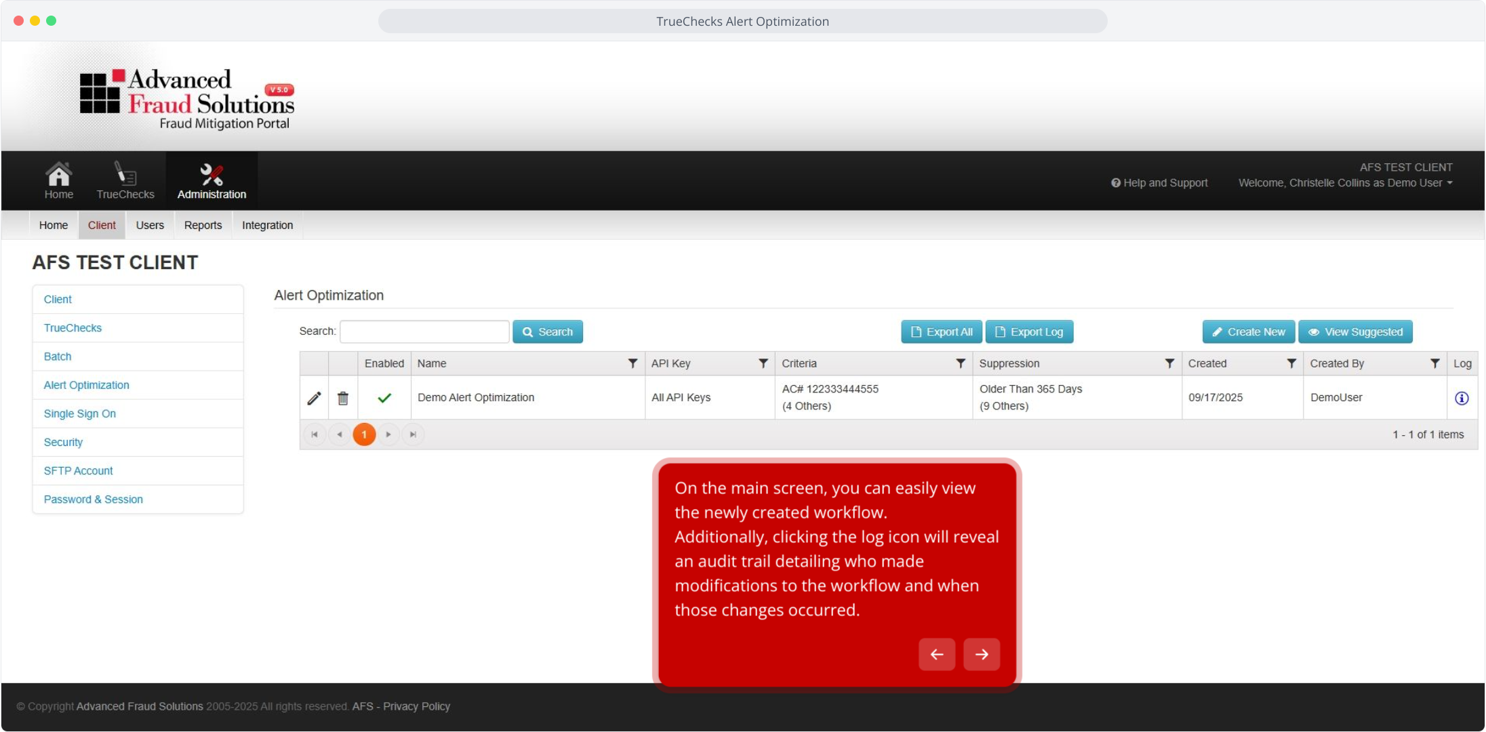The image size is (1486, 732).
Task: Go to the previous page of results
Action: click(x=339, y=434)
